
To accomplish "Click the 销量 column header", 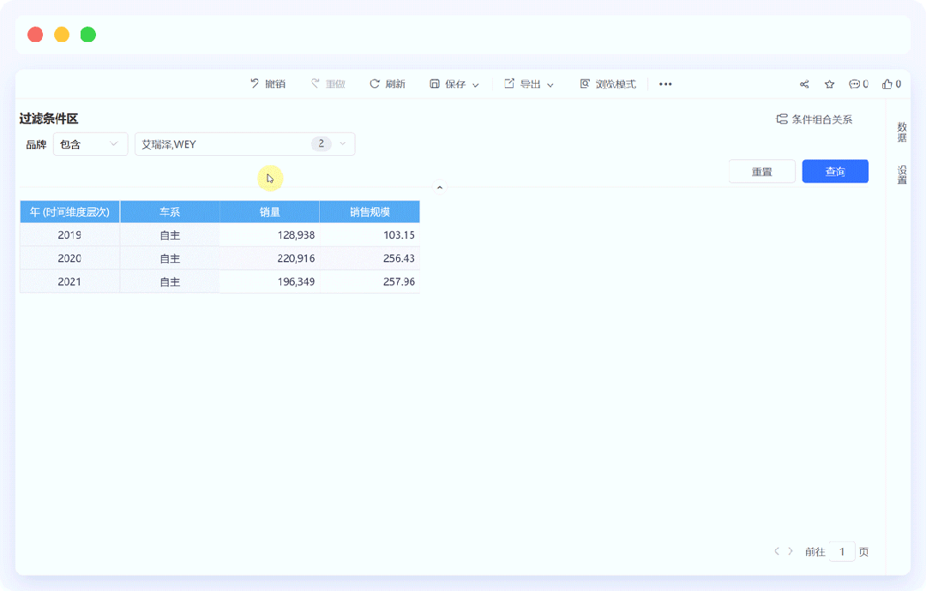I will [x=269, y=212].
